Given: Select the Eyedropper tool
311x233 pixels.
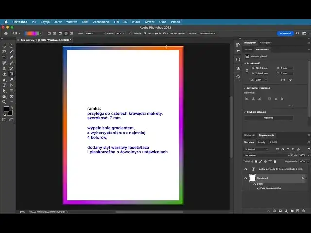Looking at the screenshot, I should click(x=11, y=57).
